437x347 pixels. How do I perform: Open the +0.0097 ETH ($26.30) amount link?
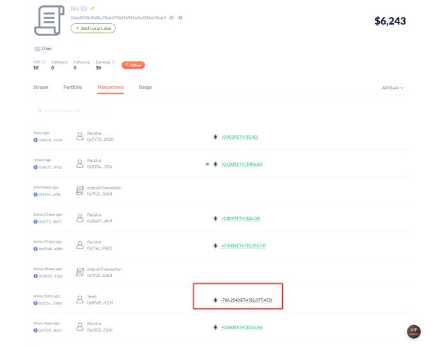pyautogui.click(x=240, y=218)
